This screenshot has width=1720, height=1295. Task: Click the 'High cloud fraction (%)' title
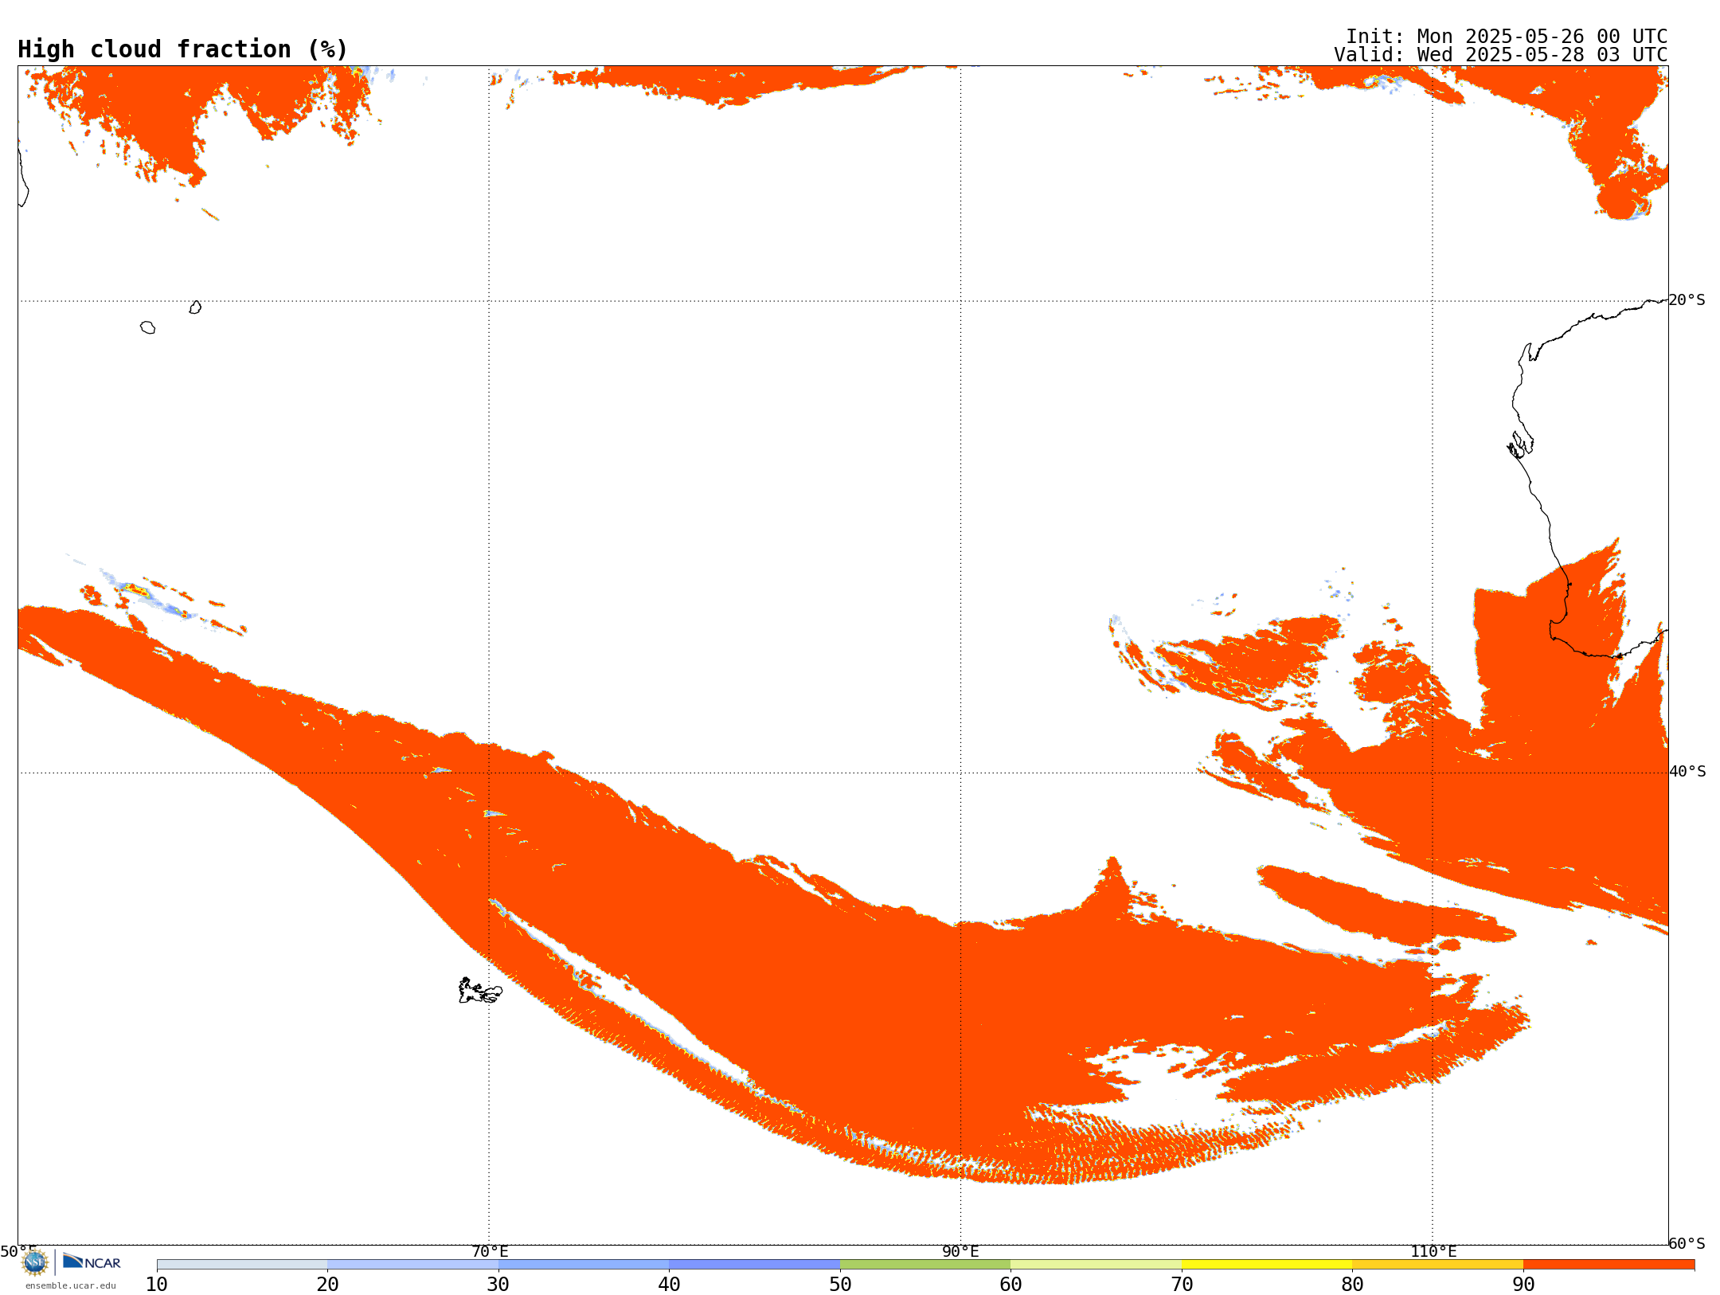[x=183, y=49]
